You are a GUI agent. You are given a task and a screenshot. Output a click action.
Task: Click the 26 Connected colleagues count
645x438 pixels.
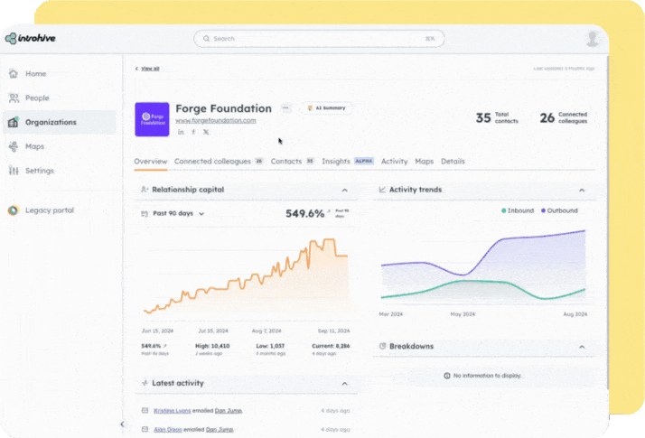[x=563, y=117]
